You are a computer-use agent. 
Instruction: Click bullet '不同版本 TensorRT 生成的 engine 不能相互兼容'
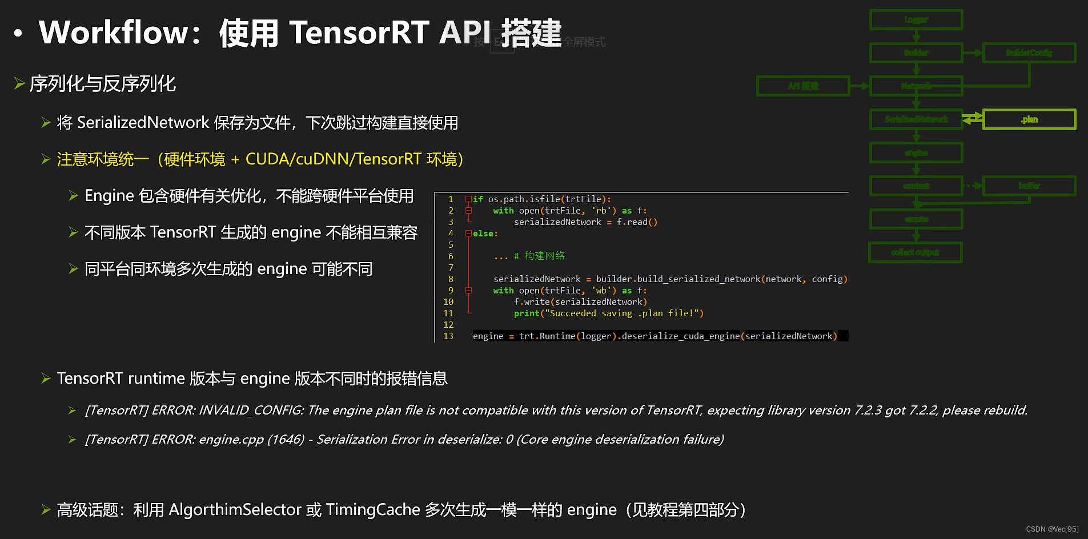click(x=251, y=232)
